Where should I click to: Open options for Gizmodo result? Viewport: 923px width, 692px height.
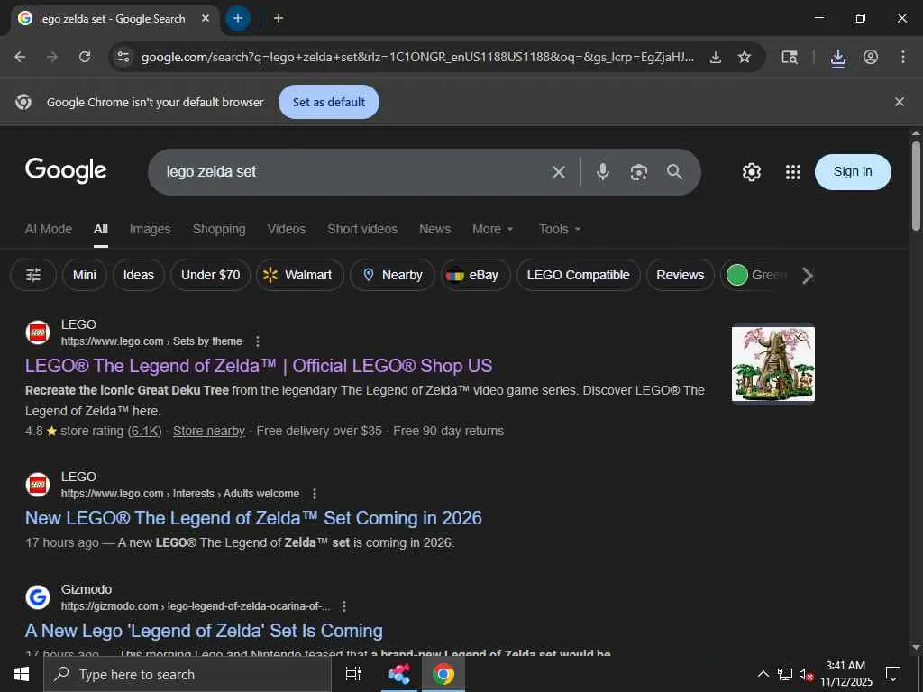pos(344,606)
